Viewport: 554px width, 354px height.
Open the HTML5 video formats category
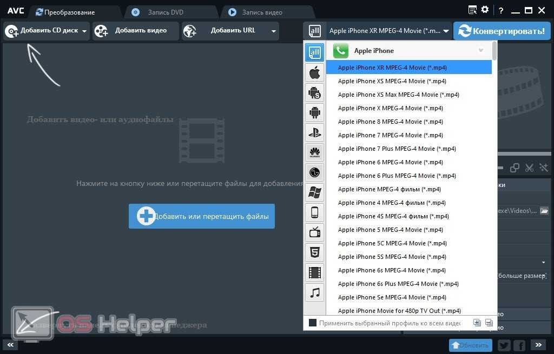314,252
